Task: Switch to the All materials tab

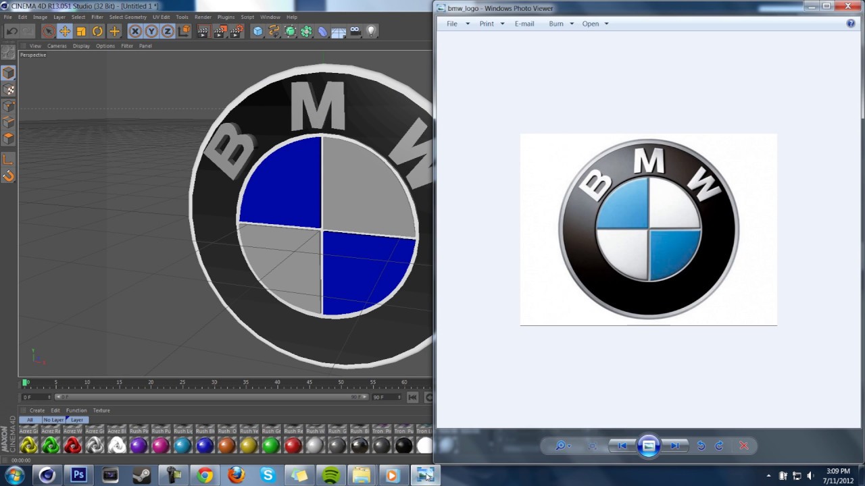Action: (30, 420)
